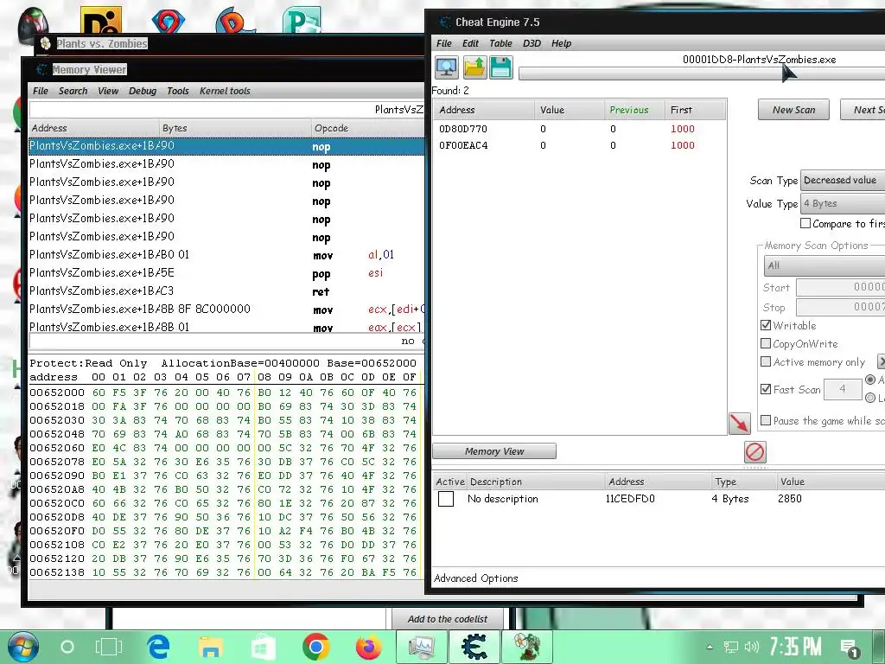Screen dimensions: 885x664
Task: Activate the No description address entry checkbox
Action: [x=446, y=499]
